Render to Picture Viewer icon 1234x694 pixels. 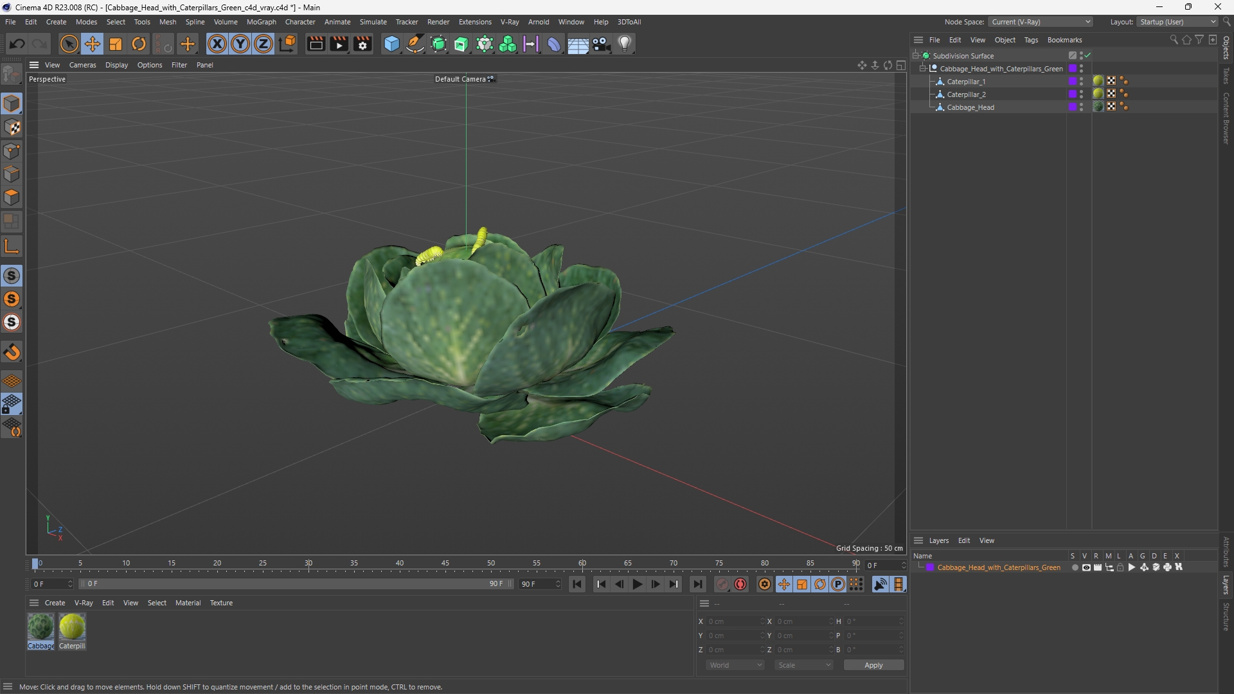(339, 44)
